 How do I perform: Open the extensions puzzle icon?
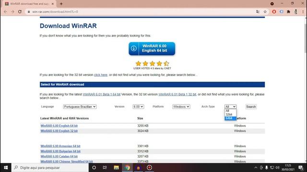[x=288, y=11]
